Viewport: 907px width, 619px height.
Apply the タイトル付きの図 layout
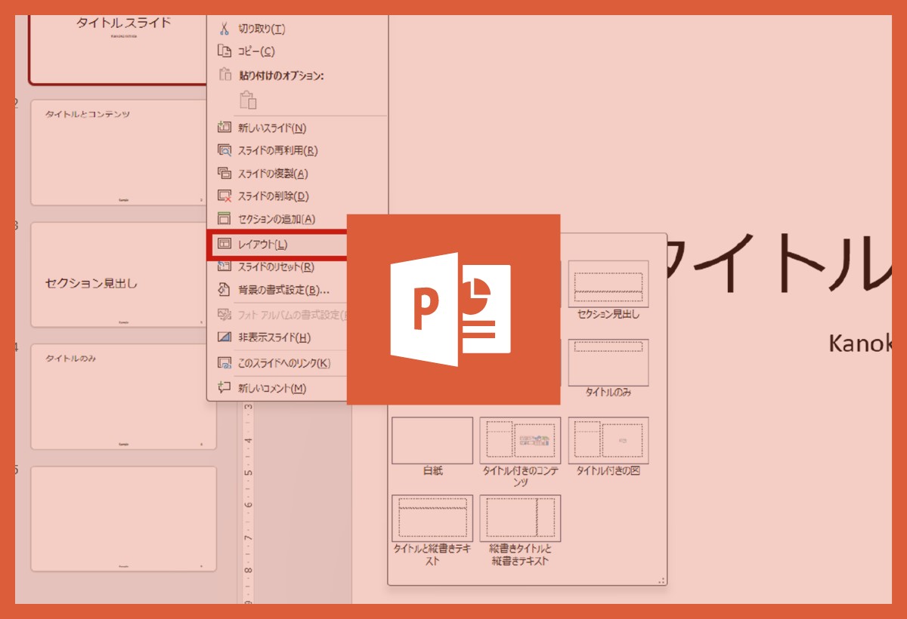pos(608,441)
